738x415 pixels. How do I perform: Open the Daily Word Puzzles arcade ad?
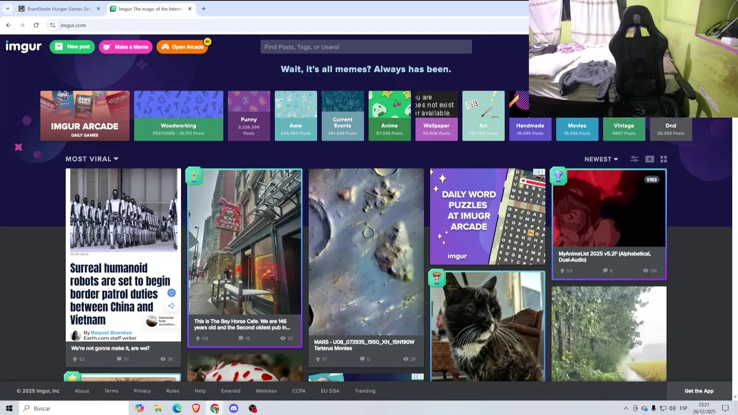pyautogui.click(x=488, y=217)
